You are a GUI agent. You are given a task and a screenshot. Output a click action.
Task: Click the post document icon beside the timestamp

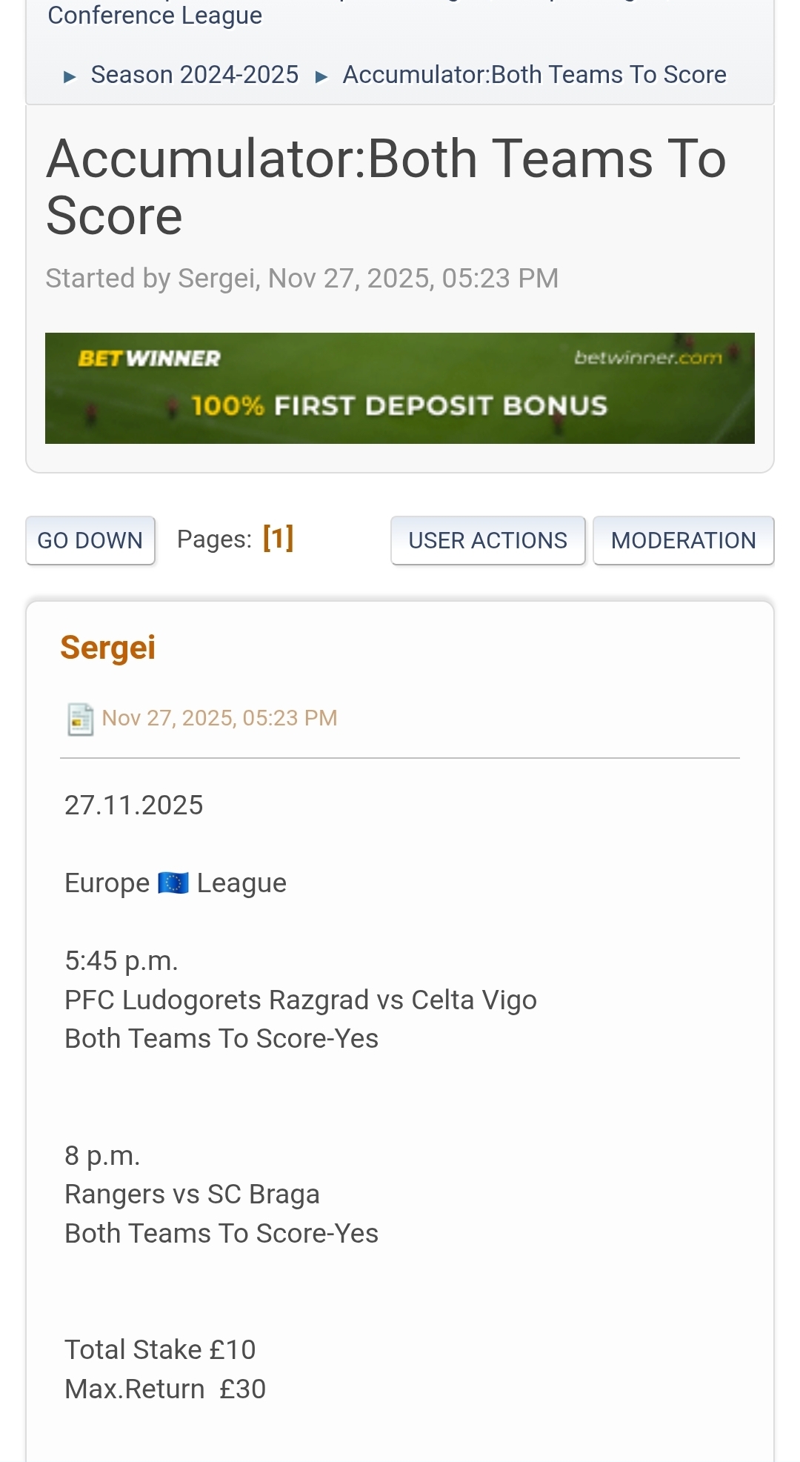[80, 719]
